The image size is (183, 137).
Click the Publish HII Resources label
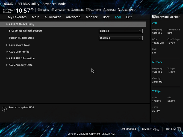click(21, 38)
